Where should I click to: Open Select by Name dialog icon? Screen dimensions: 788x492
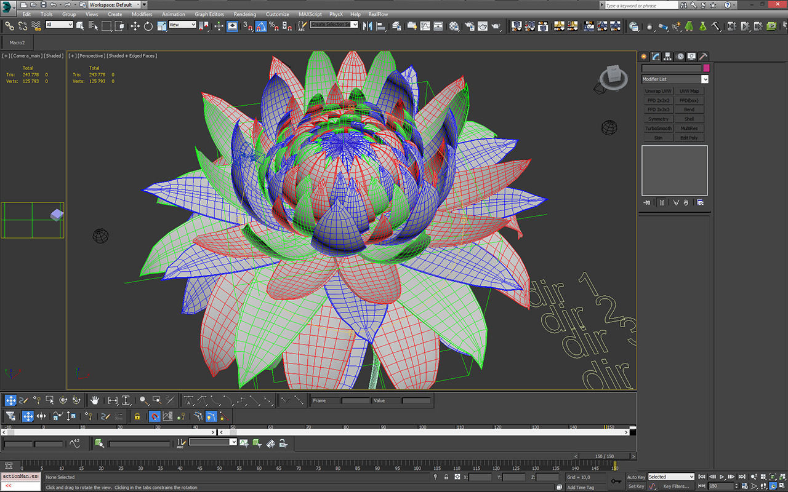coord(94,26)
